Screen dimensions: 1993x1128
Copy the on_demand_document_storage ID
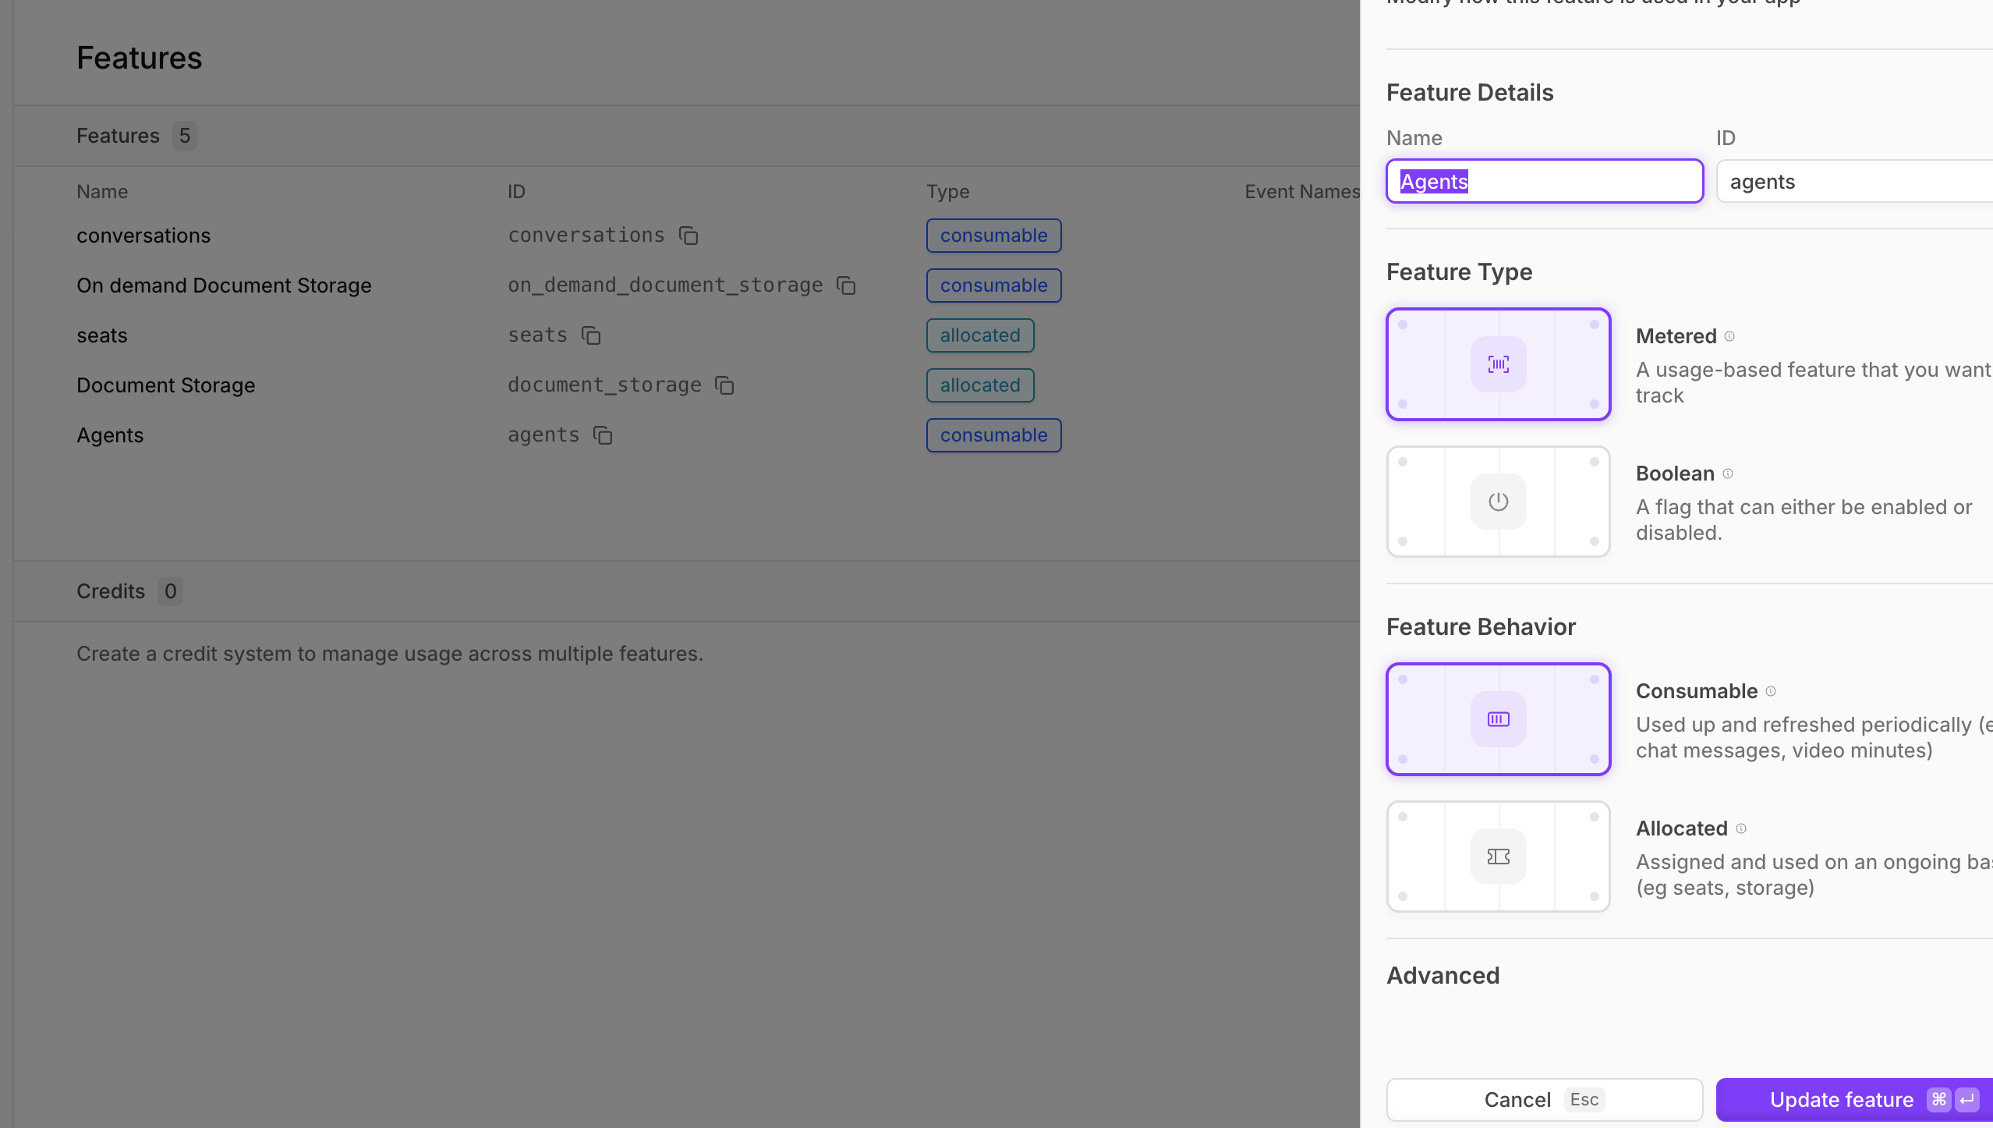pos(846,286)
